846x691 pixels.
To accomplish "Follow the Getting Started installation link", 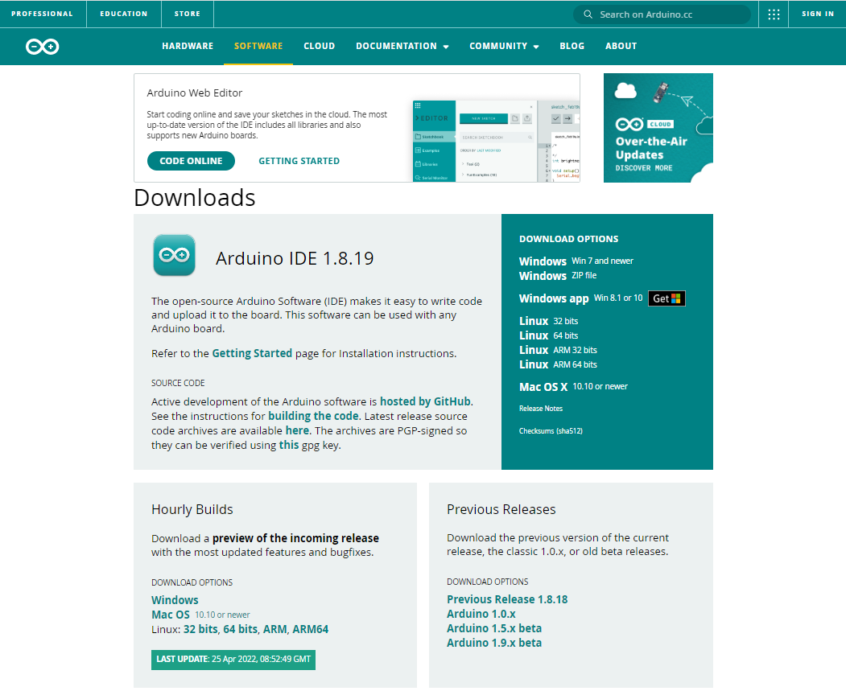I will [x=252, y=354].
